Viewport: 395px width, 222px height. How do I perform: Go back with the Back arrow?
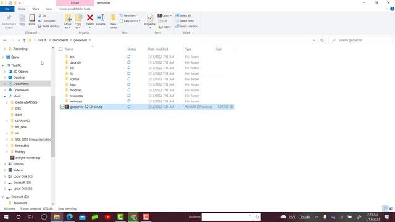coord(5,40)
